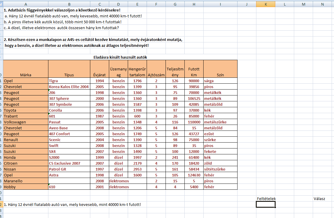Click the 'Futott Km' header cell
334x218 pixels.
[194, 69]
